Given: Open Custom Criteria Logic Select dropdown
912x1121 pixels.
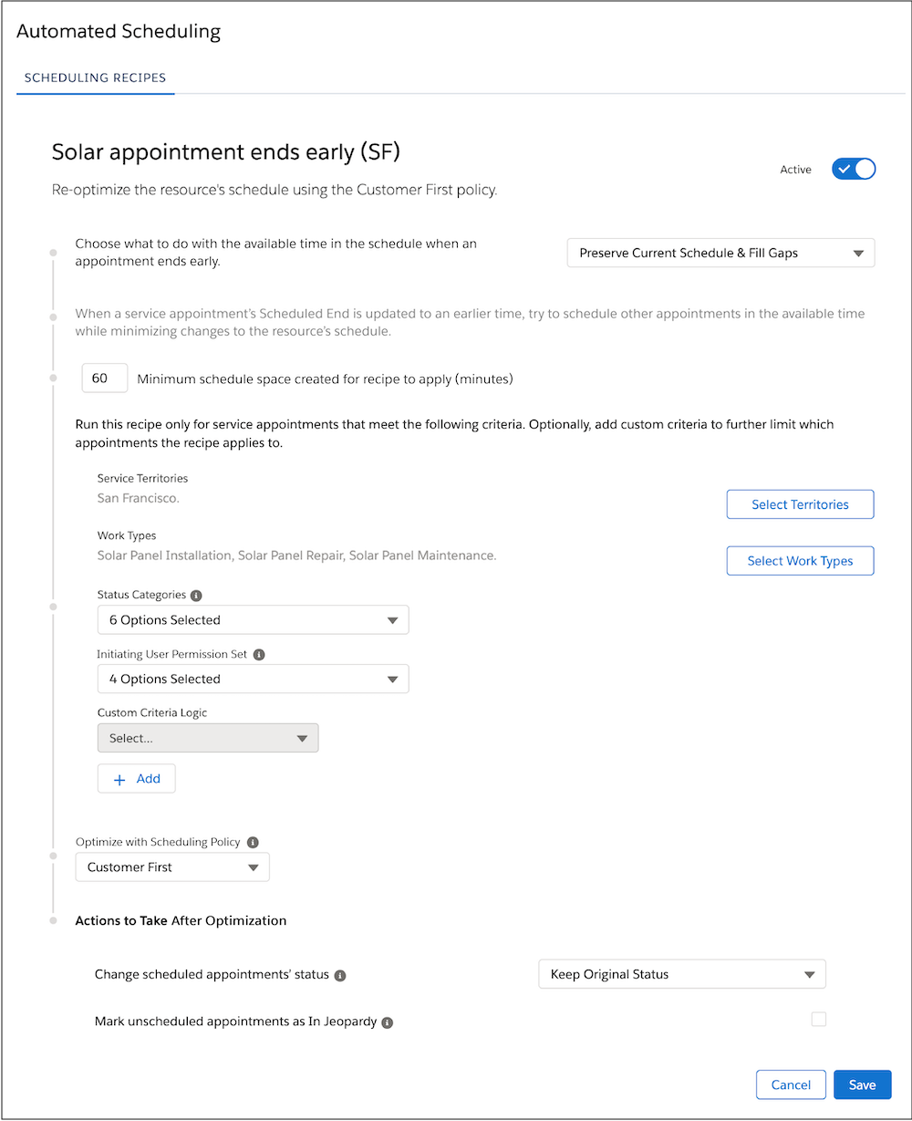Looking at the screenshot, I should [x=208, y=739].
